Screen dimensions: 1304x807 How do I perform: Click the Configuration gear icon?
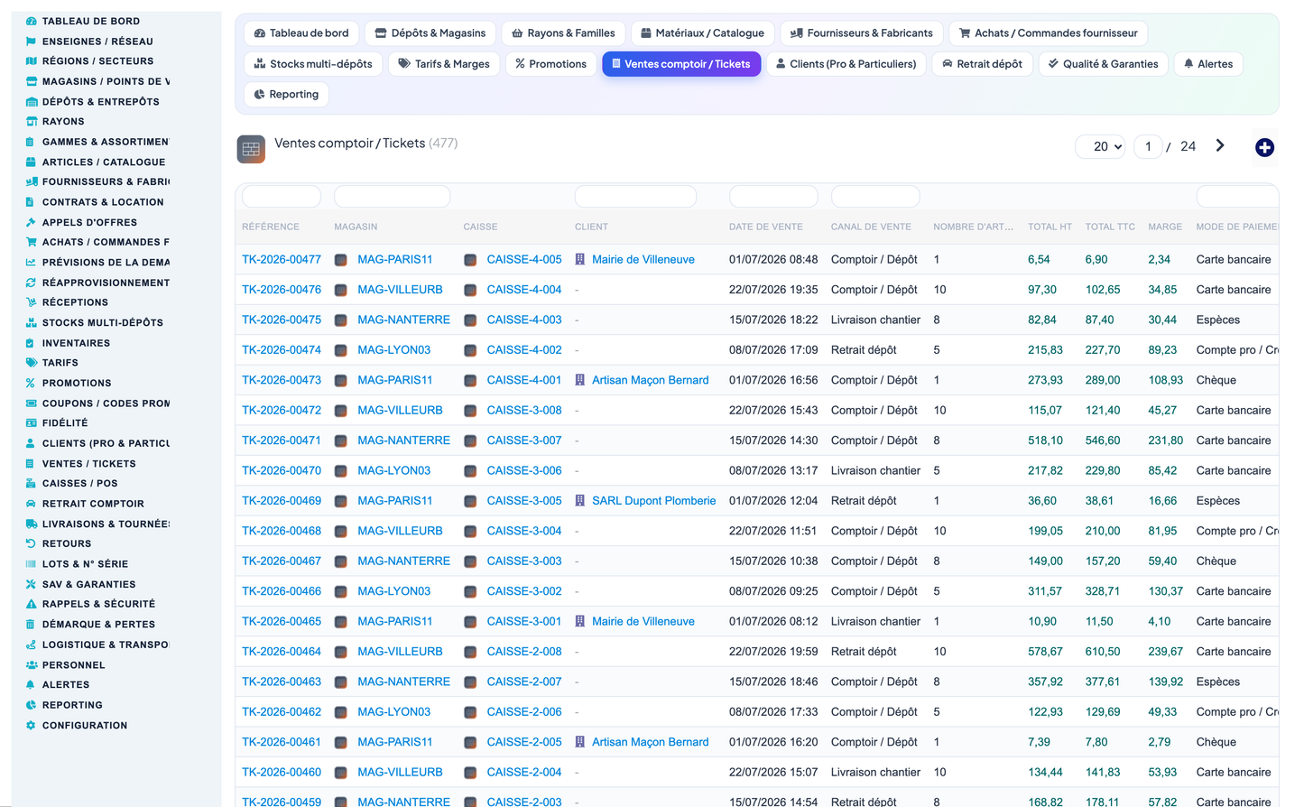coord(32,726)
